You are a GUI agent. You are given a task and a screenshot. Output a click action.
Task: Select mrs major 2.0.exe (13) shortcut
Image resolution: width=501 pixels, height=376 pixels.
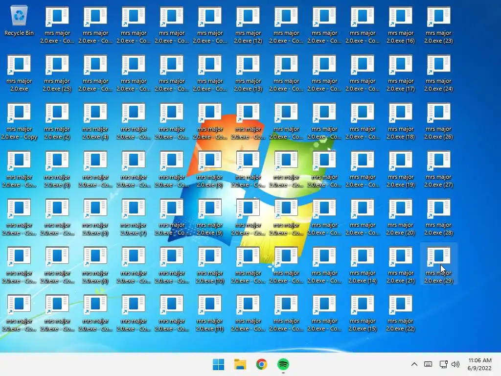(248, 73)
